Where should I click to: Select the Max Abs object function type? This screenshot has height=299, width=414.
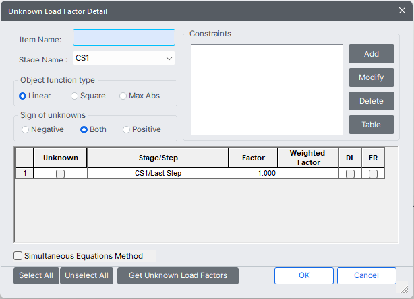pos(140,96)
